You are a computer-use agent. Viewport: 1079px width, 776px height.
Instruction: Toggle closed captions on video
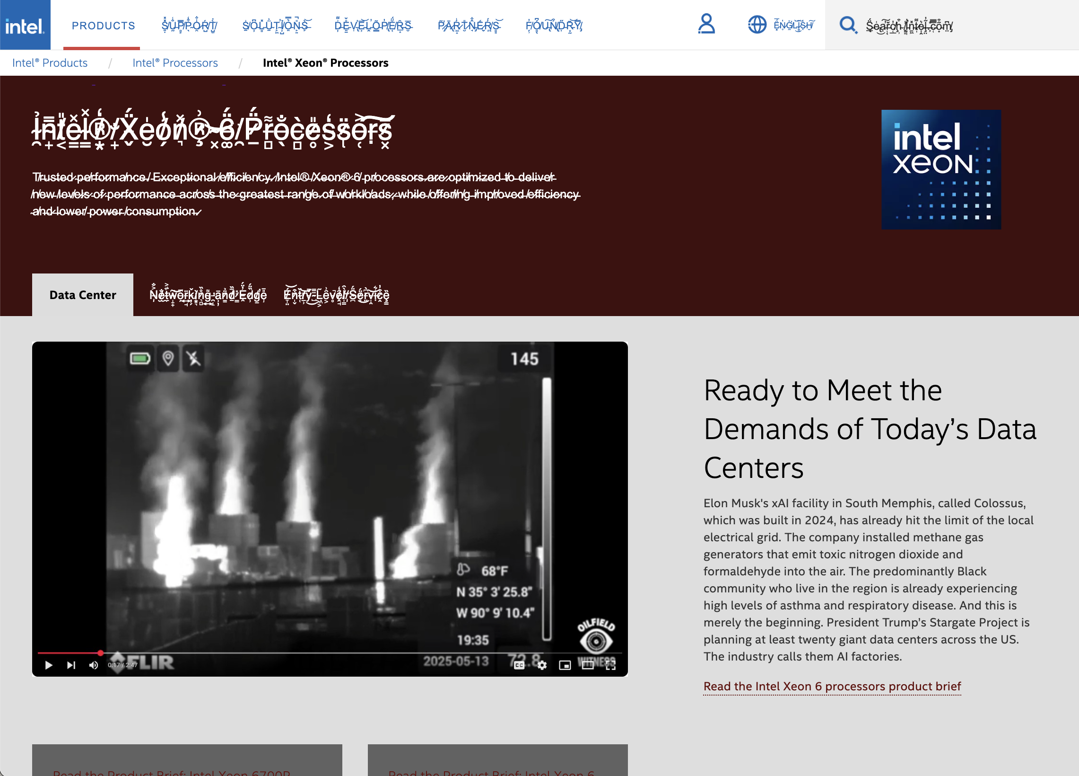pos(519,665)
